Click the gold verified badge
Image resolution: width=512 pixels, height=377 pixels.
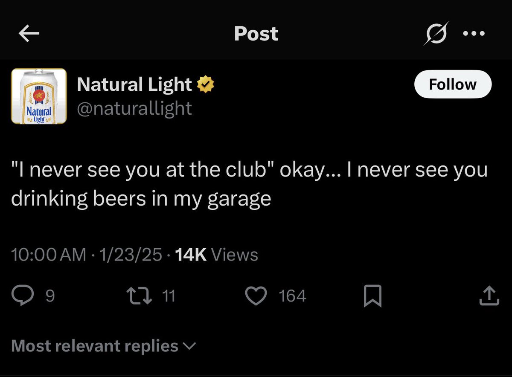(205, 84)
